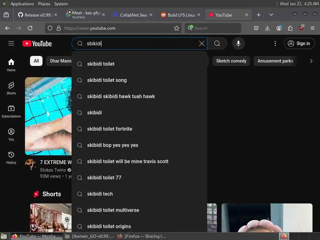This screenshot has height=240, width=320.
Task: Select the Amusement parks filter chip
Action: click(x=275, y=61)
